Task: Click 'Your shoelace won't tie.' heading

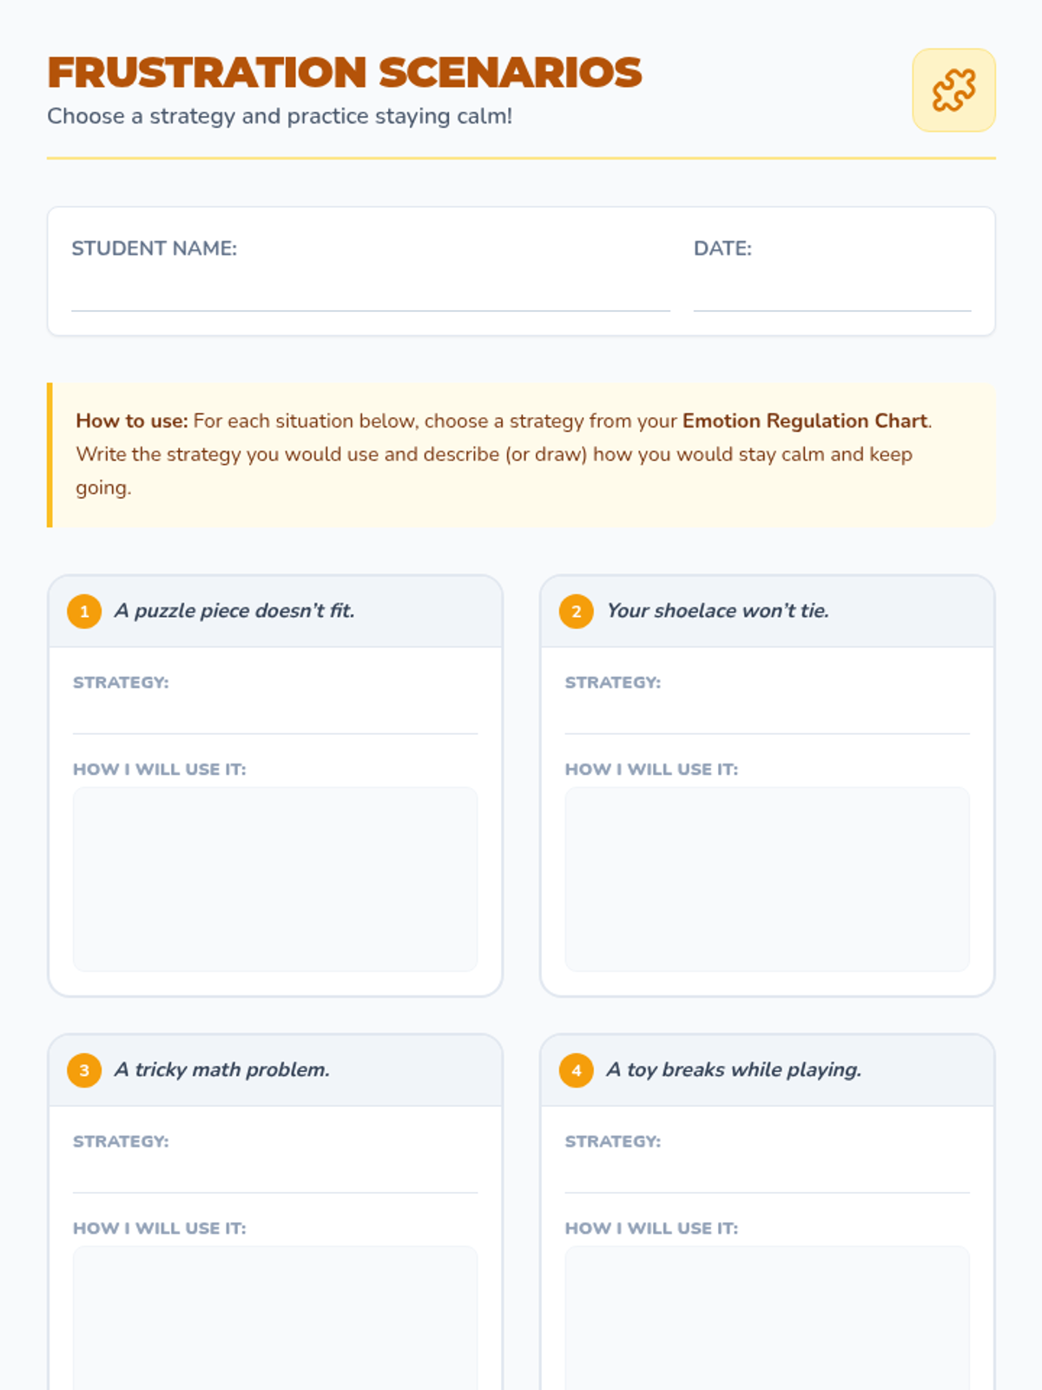Action: pyautogui.click(x=718, y=611)
